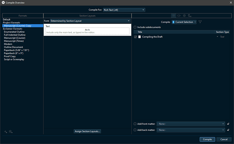Open the back matter None dropdown
Image resolution: width=234 pixels, height=144 pixels.
pos(191,130)
